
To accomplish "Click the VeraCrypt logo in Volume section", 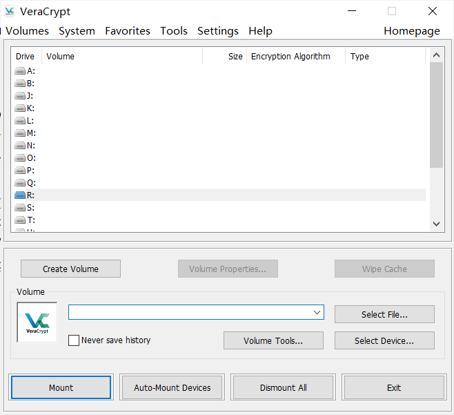I will click(37, 322).
